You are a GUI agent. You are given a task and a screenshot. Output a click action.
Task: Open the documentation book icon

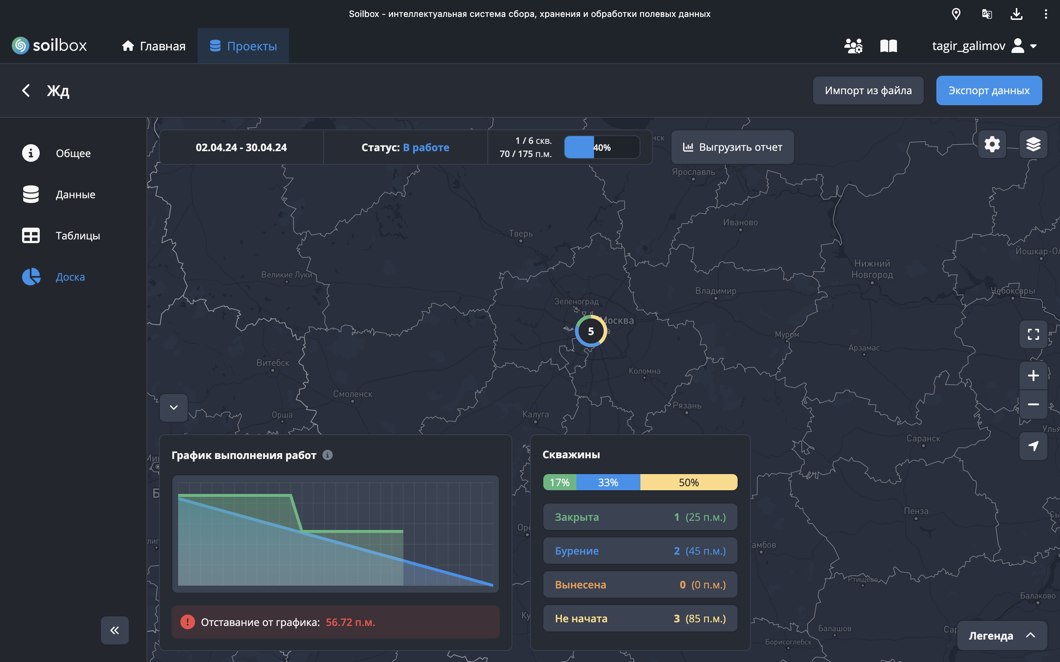(x=888, y=46)
